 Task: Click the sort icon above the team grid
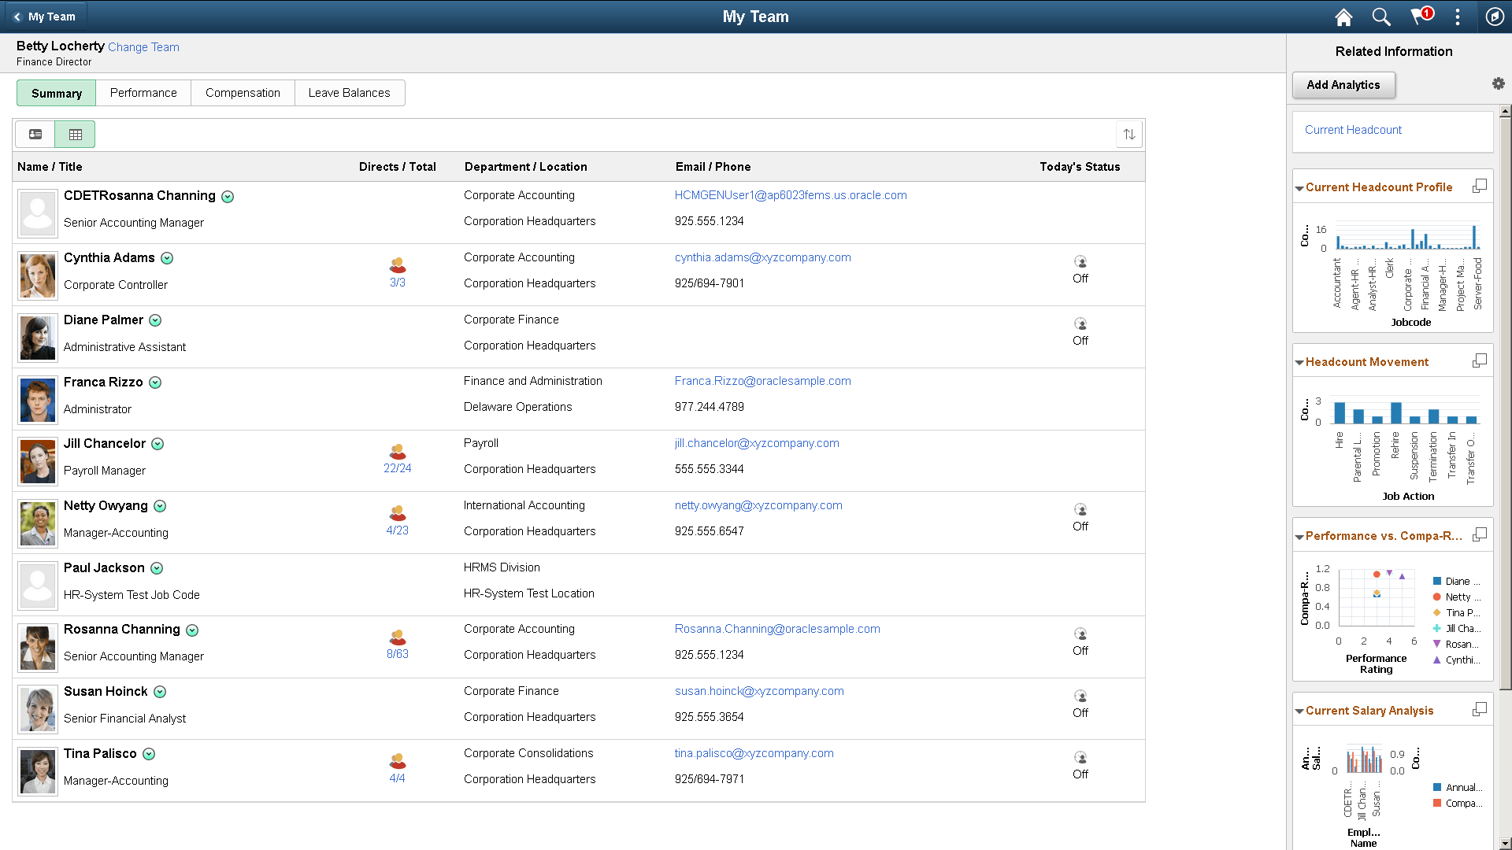point(1129,134)
